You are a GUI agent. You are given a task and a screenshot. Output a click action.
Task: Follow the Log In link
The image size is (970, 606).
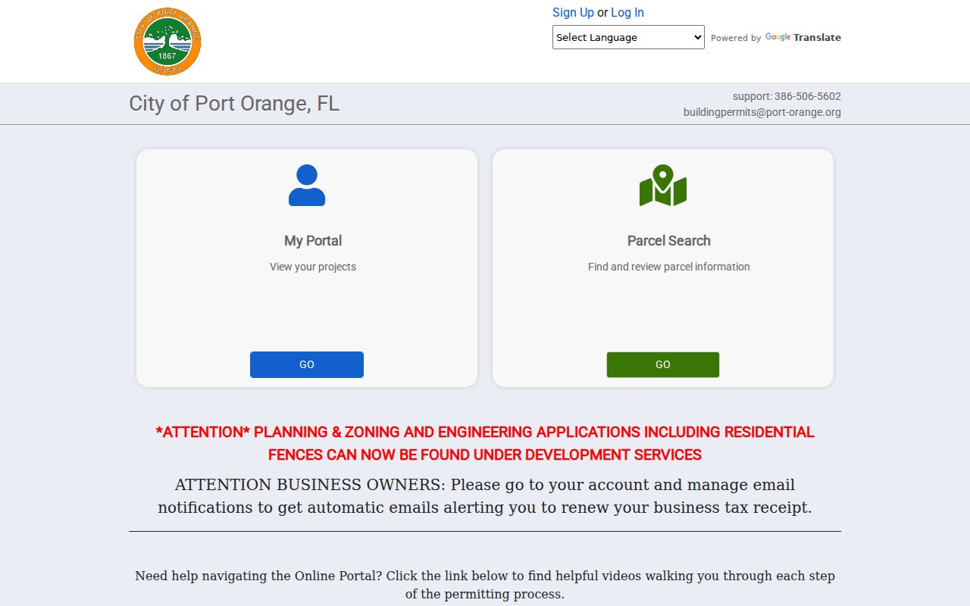click(627, 12)
